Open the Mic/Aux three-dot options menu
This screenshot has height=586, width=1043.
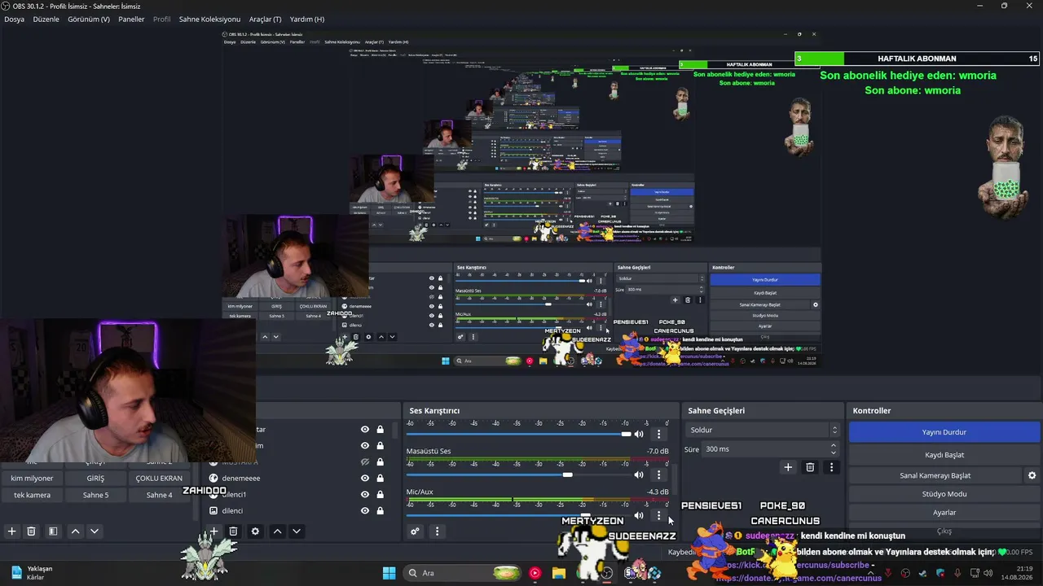point(659,516)
